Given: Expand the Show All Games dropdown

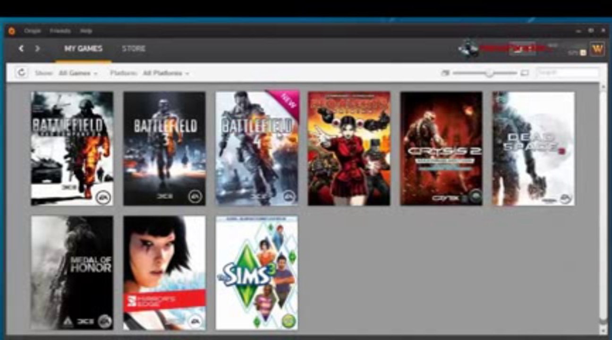Looking at the screenshot, I should click(x=78, y=73).
